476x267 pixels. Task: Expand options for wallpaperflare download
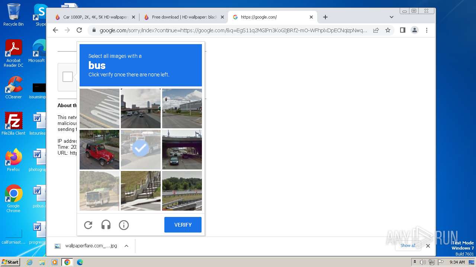point(126,246)
